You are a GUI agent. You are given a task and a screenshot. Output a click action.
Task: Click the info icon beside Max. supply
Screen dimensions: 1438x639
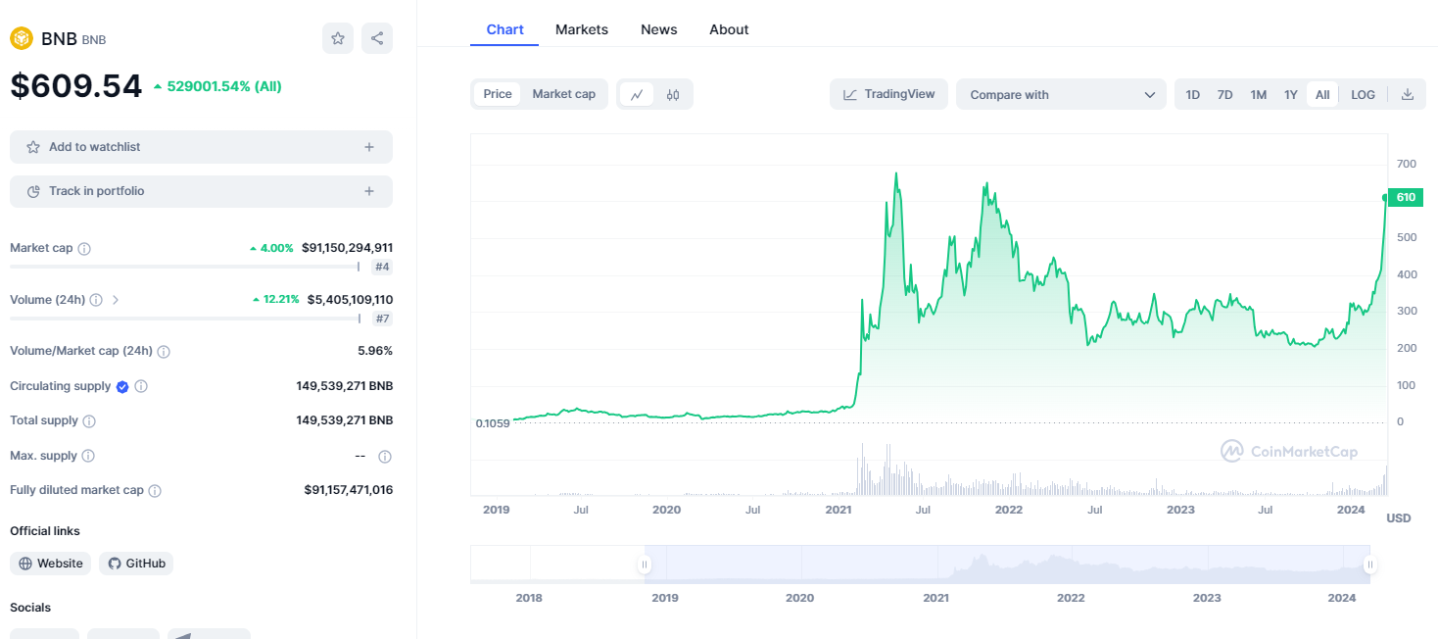pos(90,456)
